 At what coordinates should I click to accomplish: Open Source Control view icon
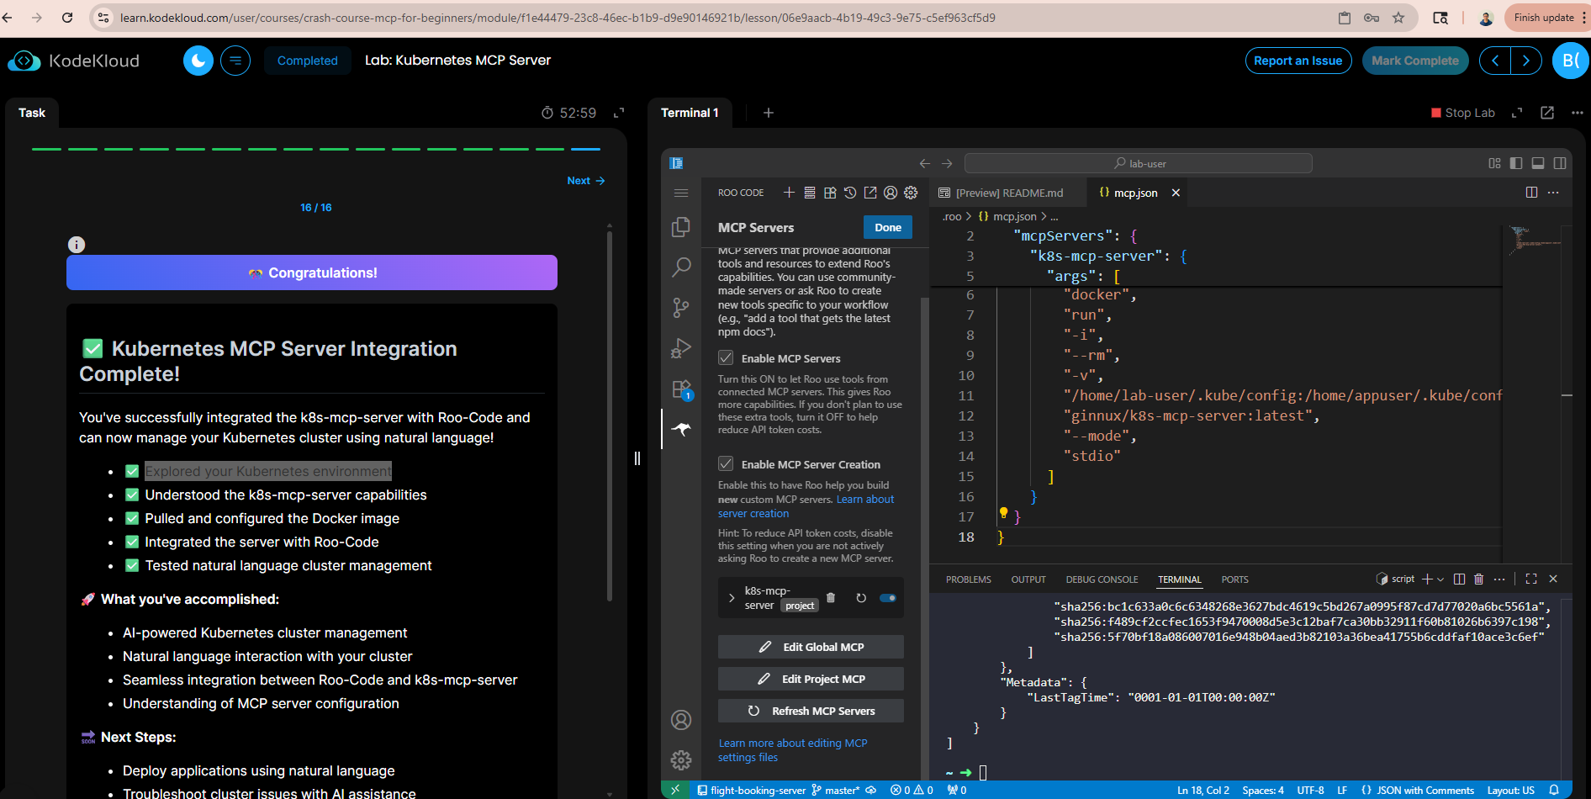(x=681, y=308)
